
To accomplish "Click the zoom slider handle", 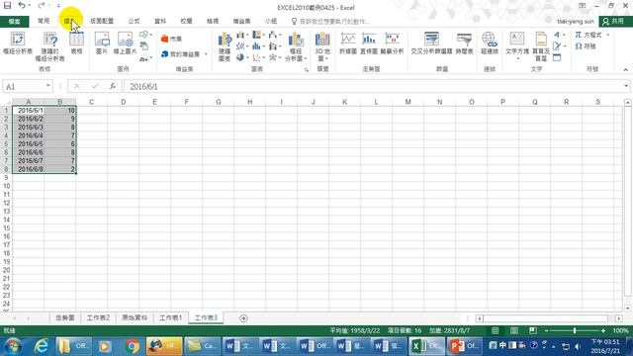I will pos(575,330).
